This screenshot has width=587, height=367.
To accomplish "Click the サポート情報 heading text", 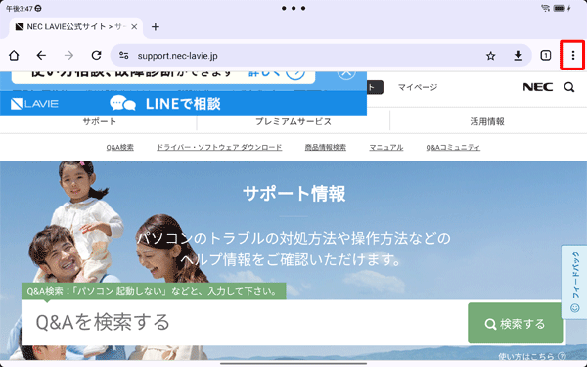I will click(293, 194).
